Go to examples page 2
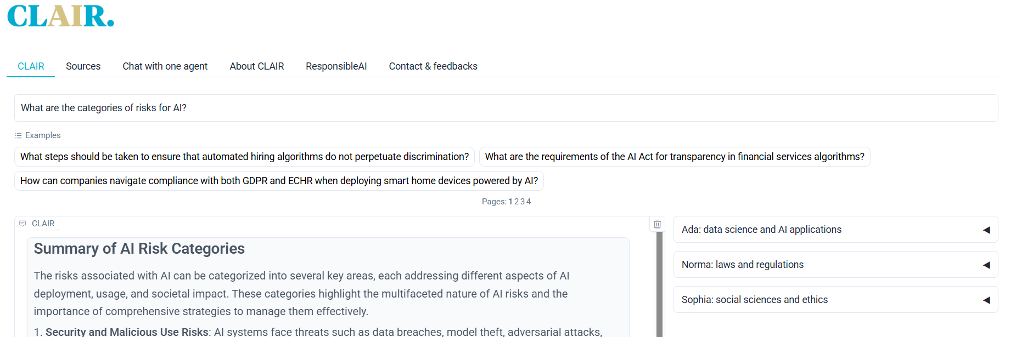 517,202
